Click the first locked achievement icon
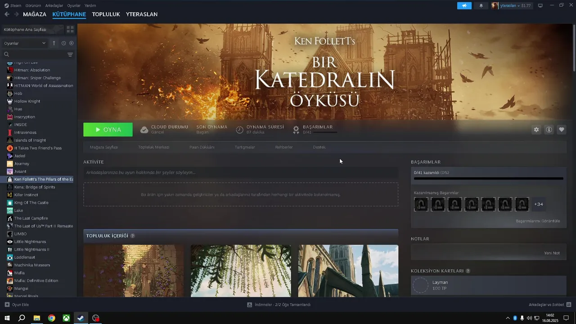Screen dimensions: 576x324 421,204
